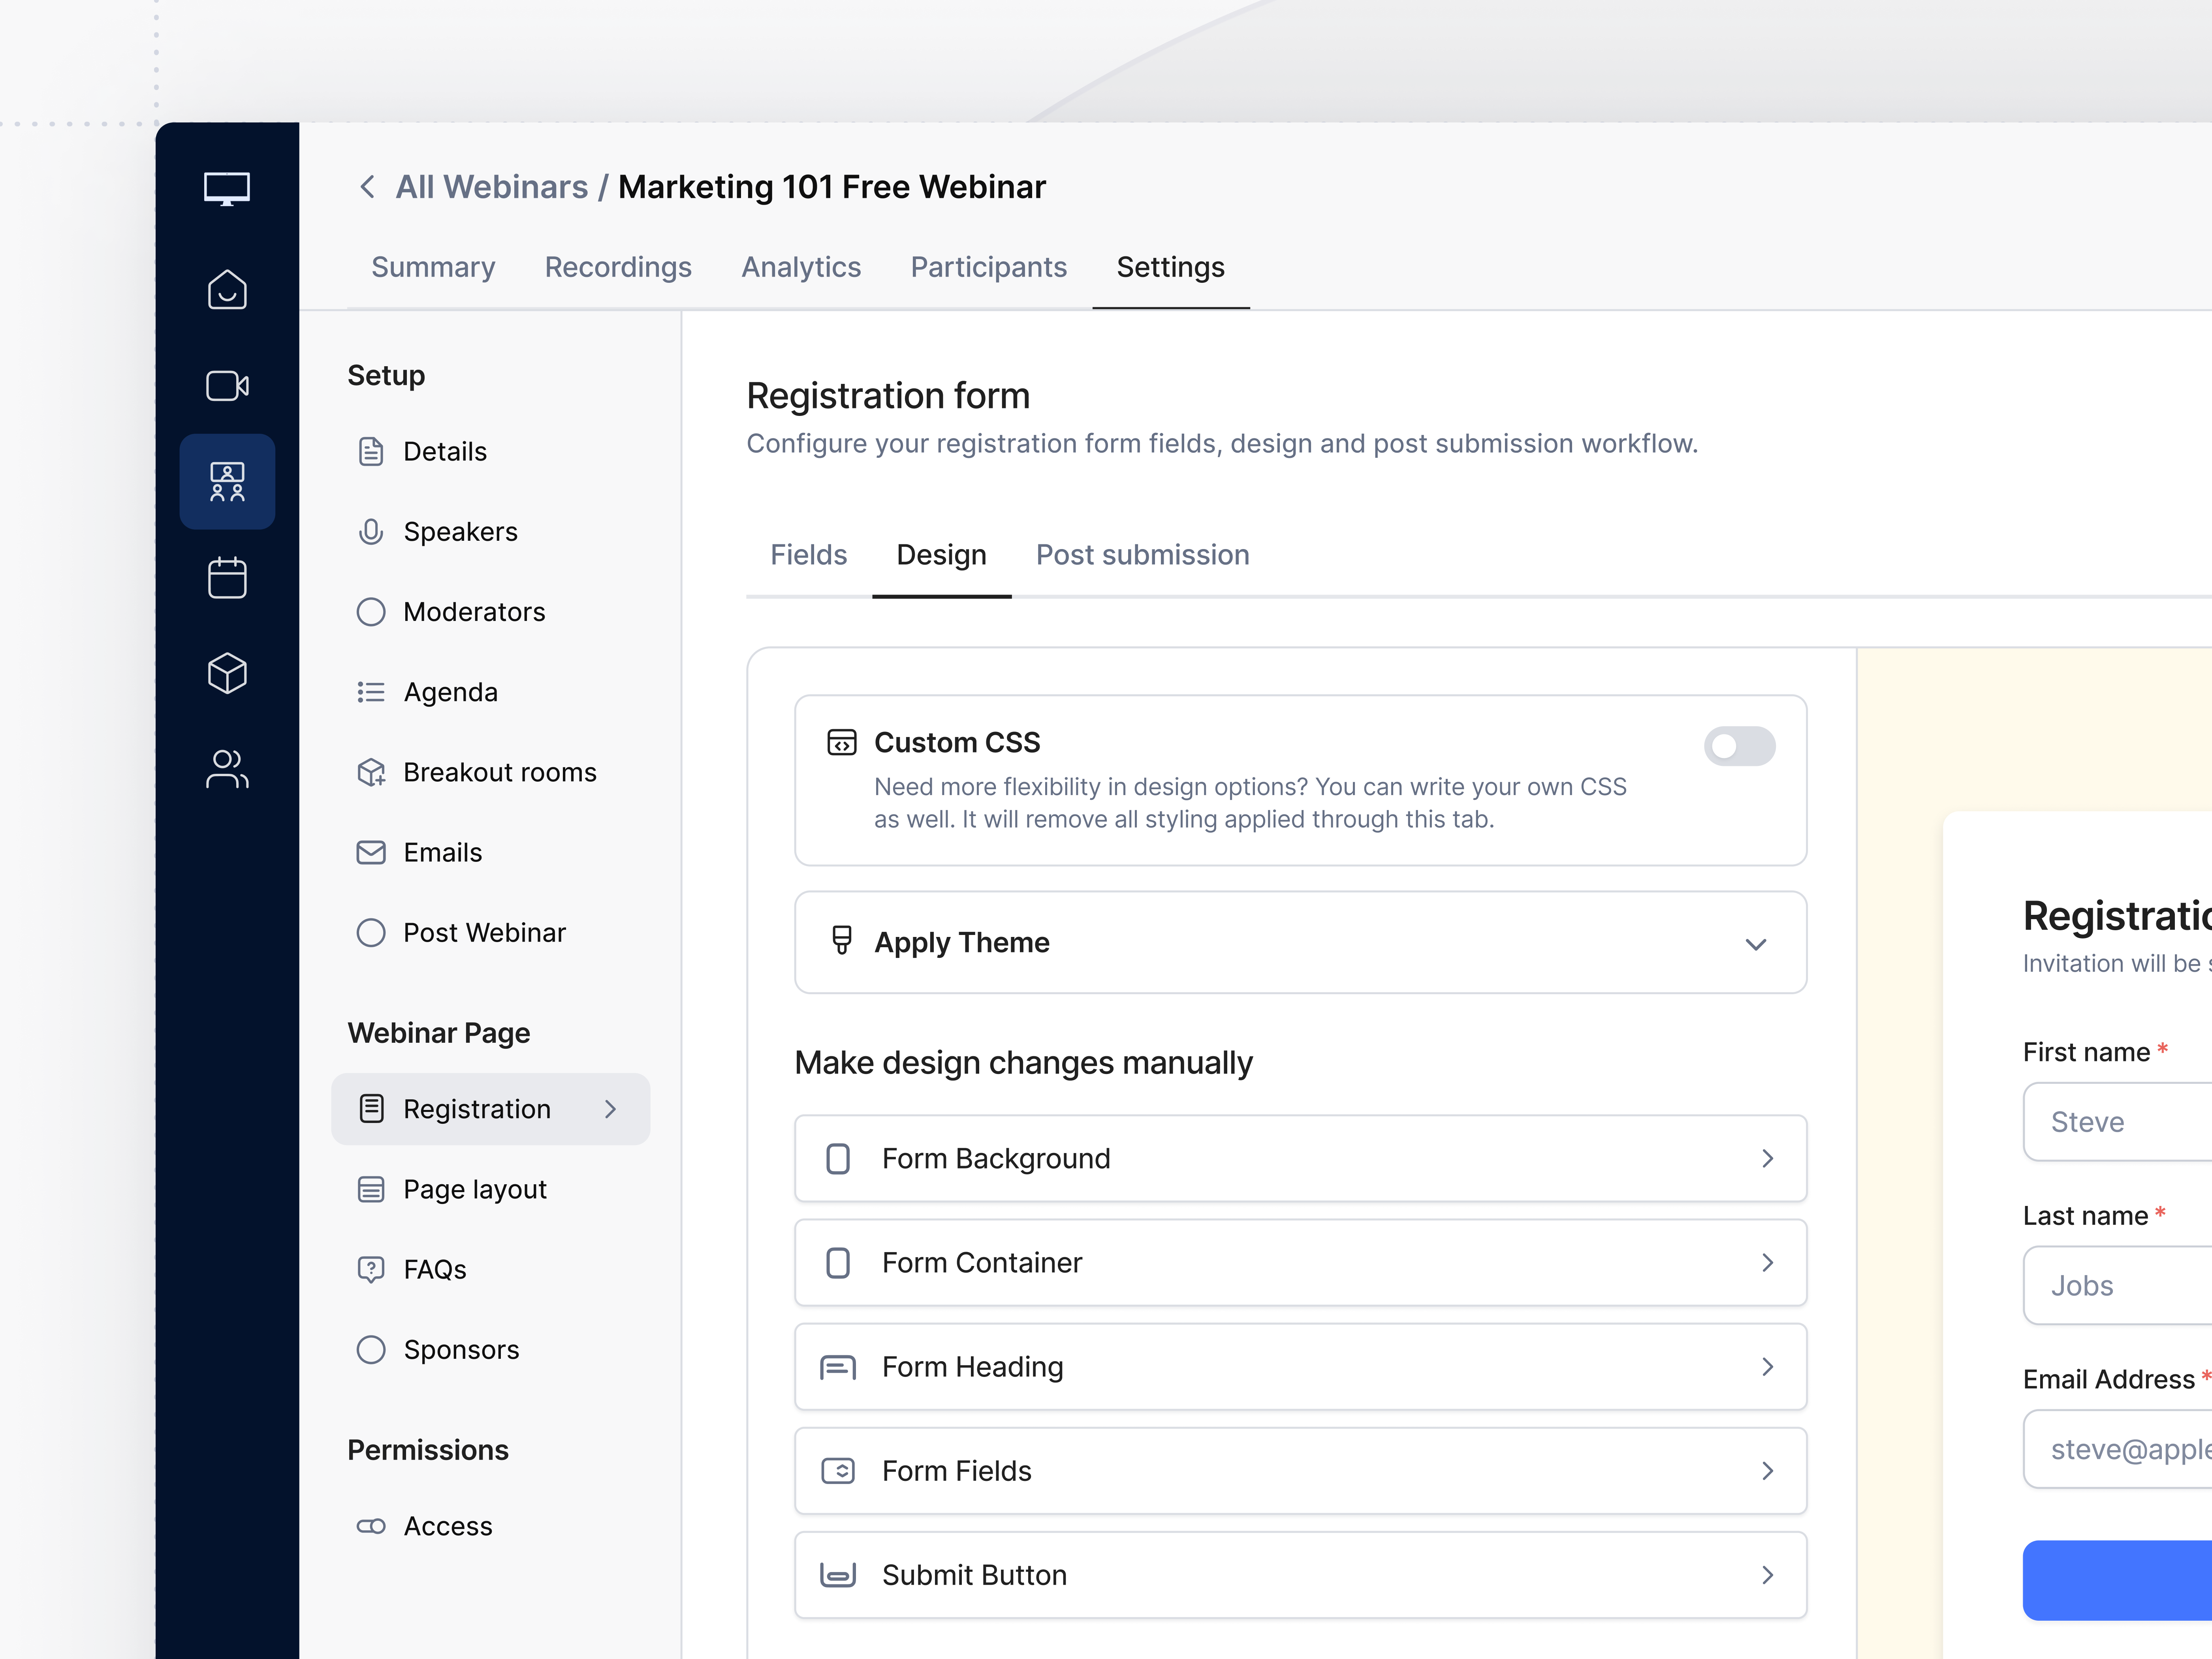Image resolution: width=2212 pixels, height=1659 pixels.
Task: Open the video camera icon in the sidebar
Action: 227,386
